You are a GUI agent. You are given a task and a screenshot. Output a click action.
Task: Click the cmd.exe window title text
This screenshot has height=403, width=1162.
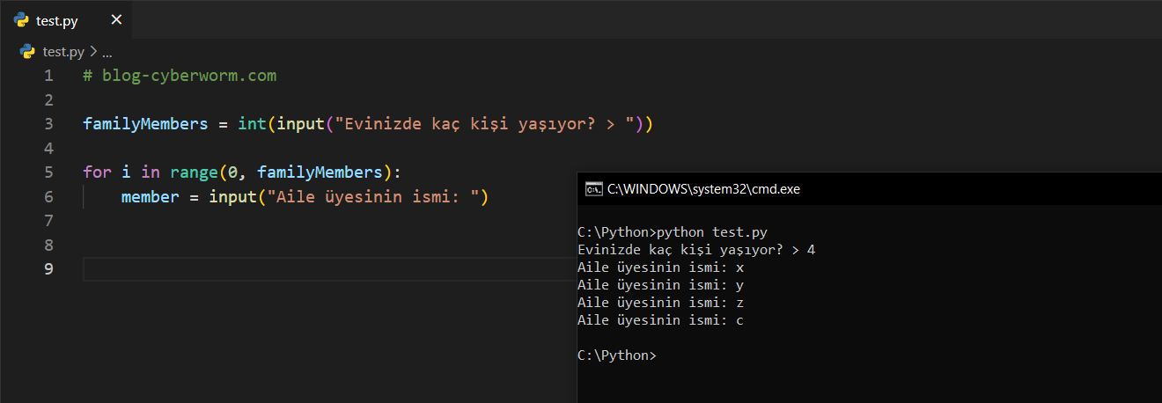tap(703, 188)
